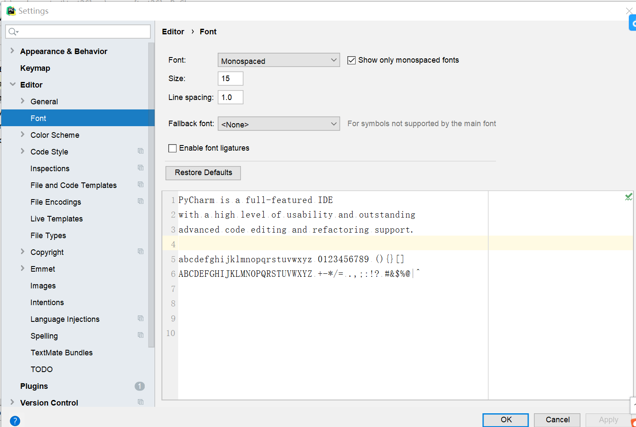Click line number 4 in preview gutter

click(x=173, y=244)
